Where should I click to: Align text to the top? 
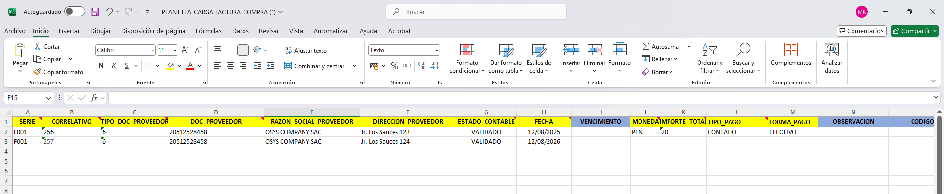217,50
